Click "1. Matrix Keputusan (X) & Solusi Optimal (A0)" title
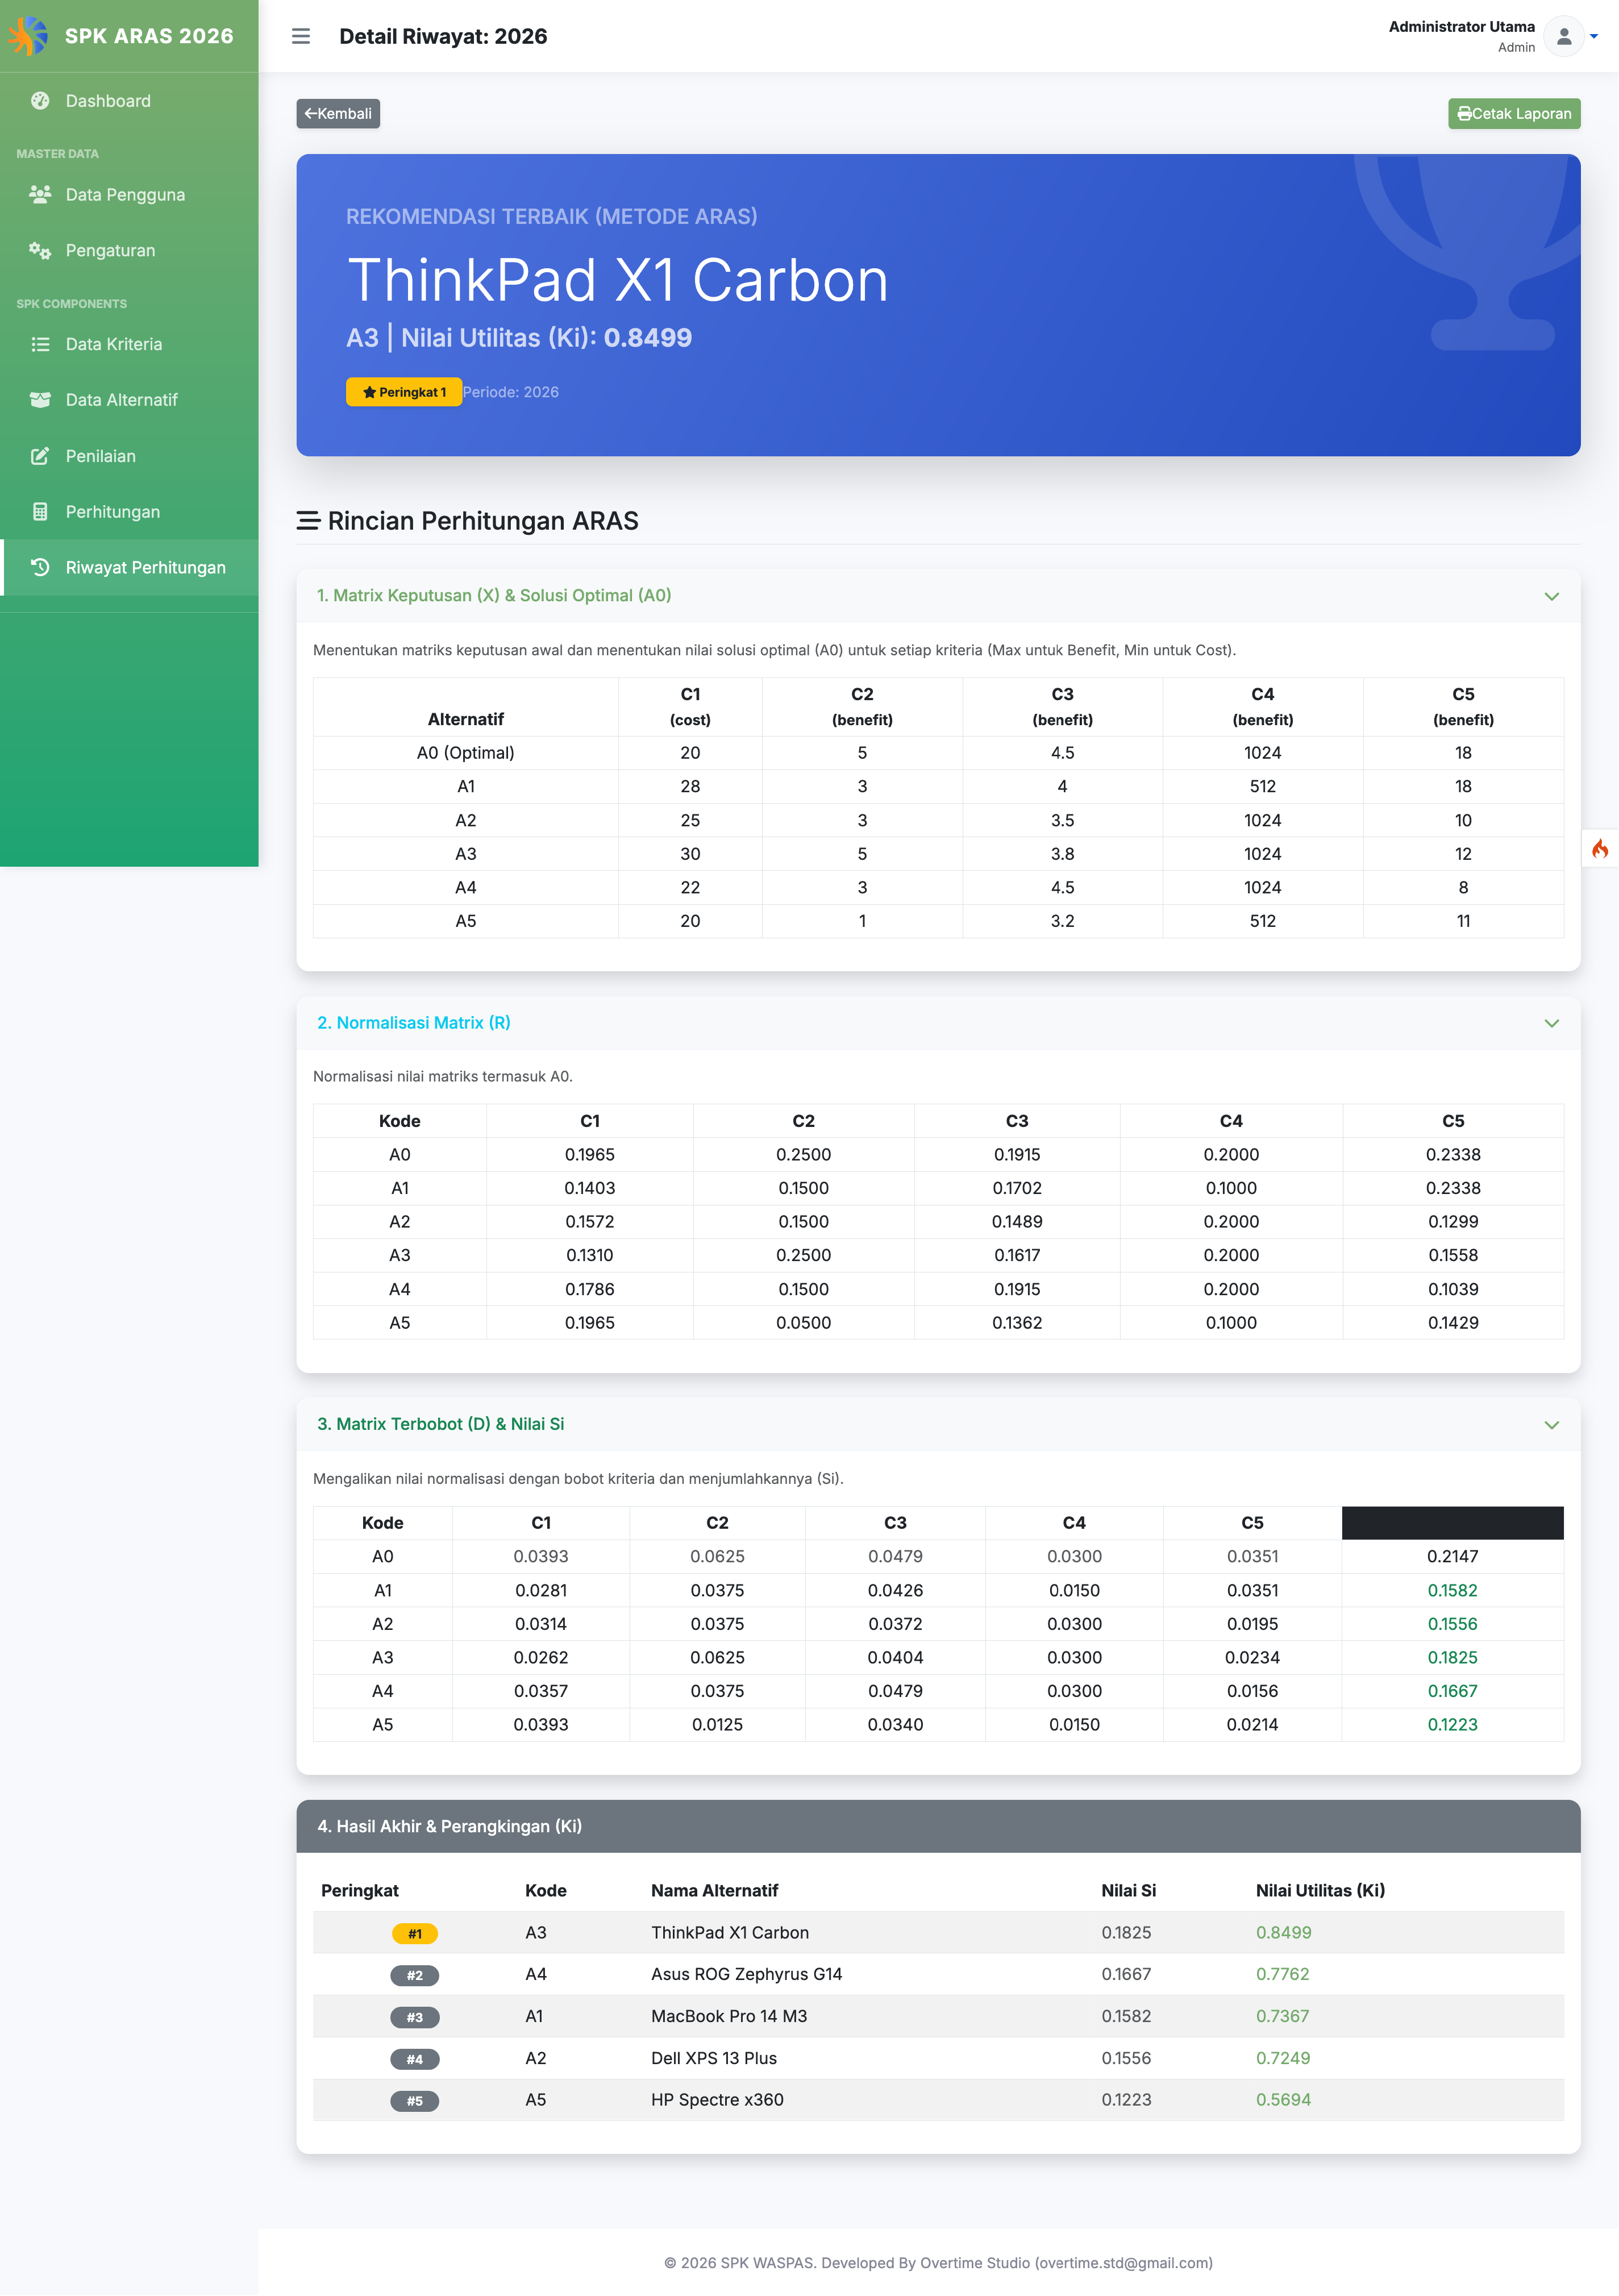Viewport: 1619px width, 2296px height. point(494,595)
